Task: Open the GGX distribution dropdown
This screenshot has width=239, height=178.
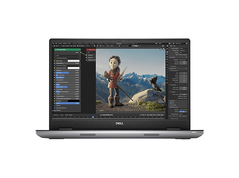Action: (68, 56)
